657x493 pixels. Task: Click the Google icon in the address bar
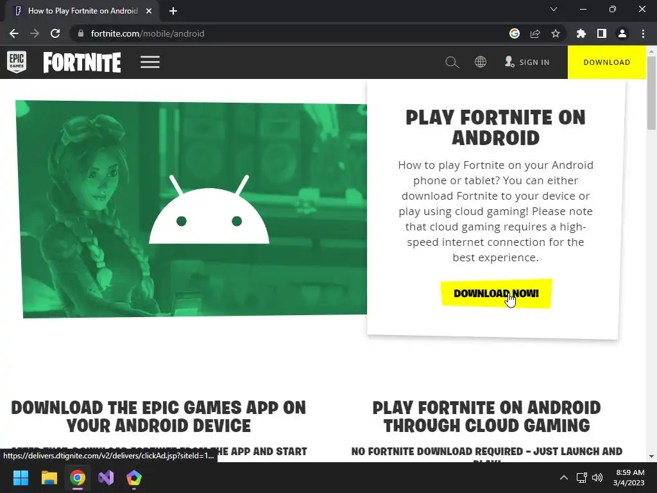point(515,33)
